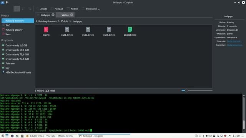This screenshot has height=138, width=246.
Task: Click the Znajdź search toolbar button
Action: 42,9
